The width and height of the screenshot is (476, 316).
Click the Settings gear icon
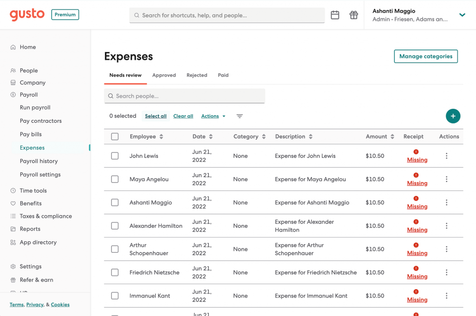pos(13,267)
